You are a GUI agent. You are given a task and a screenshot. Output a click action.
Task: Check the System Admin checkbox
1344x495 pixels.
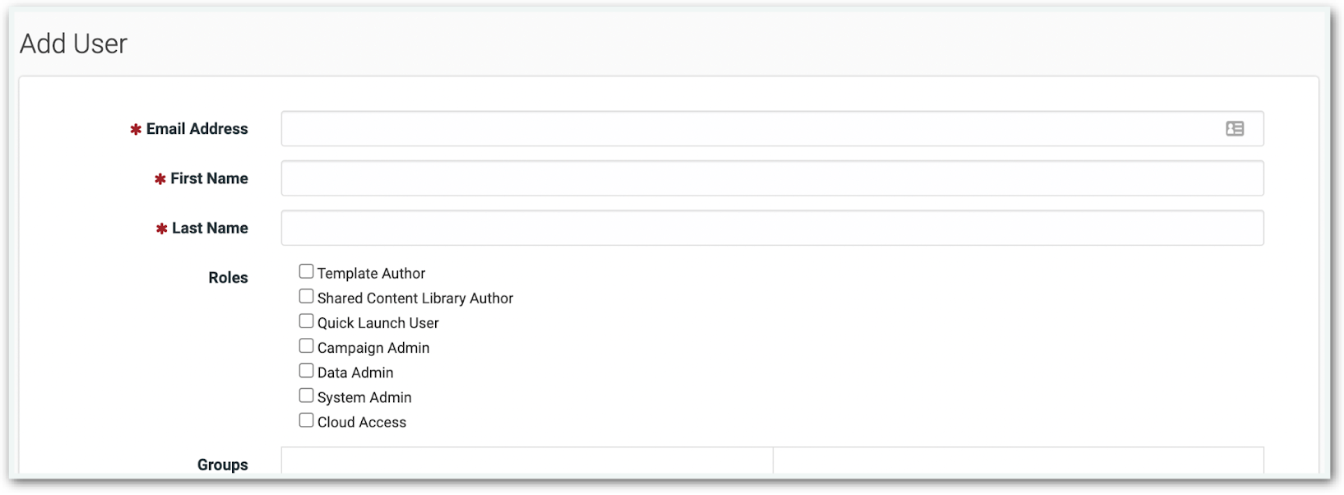(x=306, y=396)
